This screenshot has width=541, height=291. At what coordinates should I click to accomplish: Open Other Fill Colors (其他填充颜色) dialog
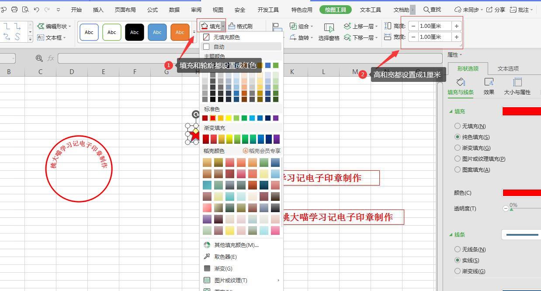[236, 245]
